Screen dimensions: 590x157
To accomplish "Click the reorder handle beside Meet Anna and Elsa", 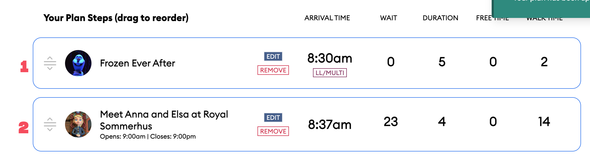I will [50, 124].
